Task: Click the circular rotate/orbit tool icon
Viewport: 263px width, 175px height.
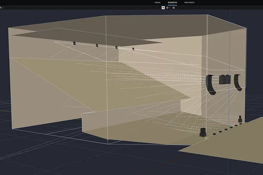Action: (174, 8)
